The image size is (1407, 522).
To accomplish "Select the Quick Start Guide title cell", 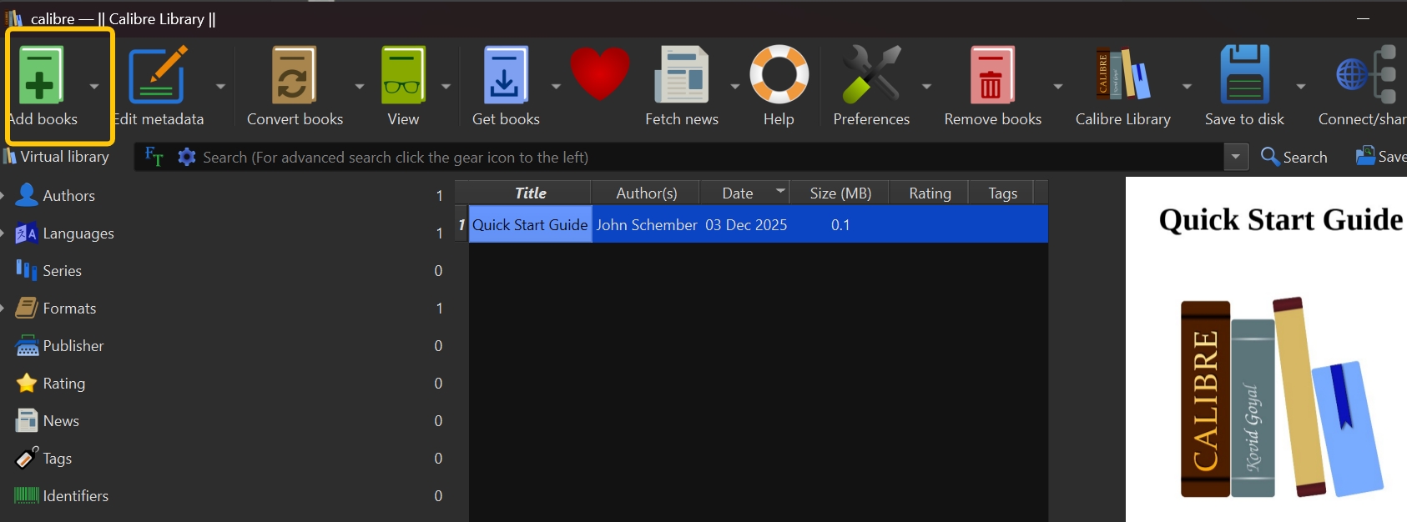I will tap(530, 224).
